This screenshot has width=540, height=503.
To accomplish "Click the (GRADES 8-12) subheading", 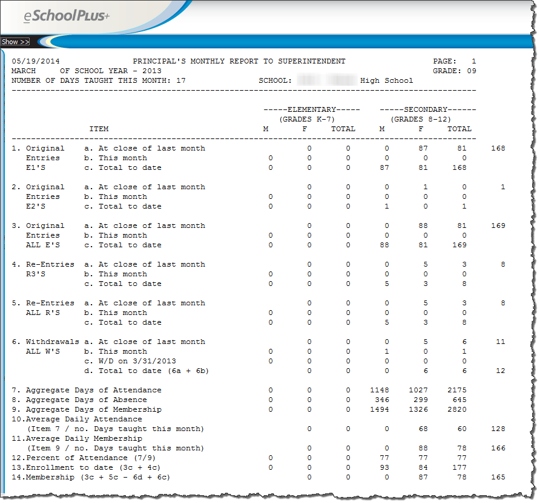I will [420, 119].
